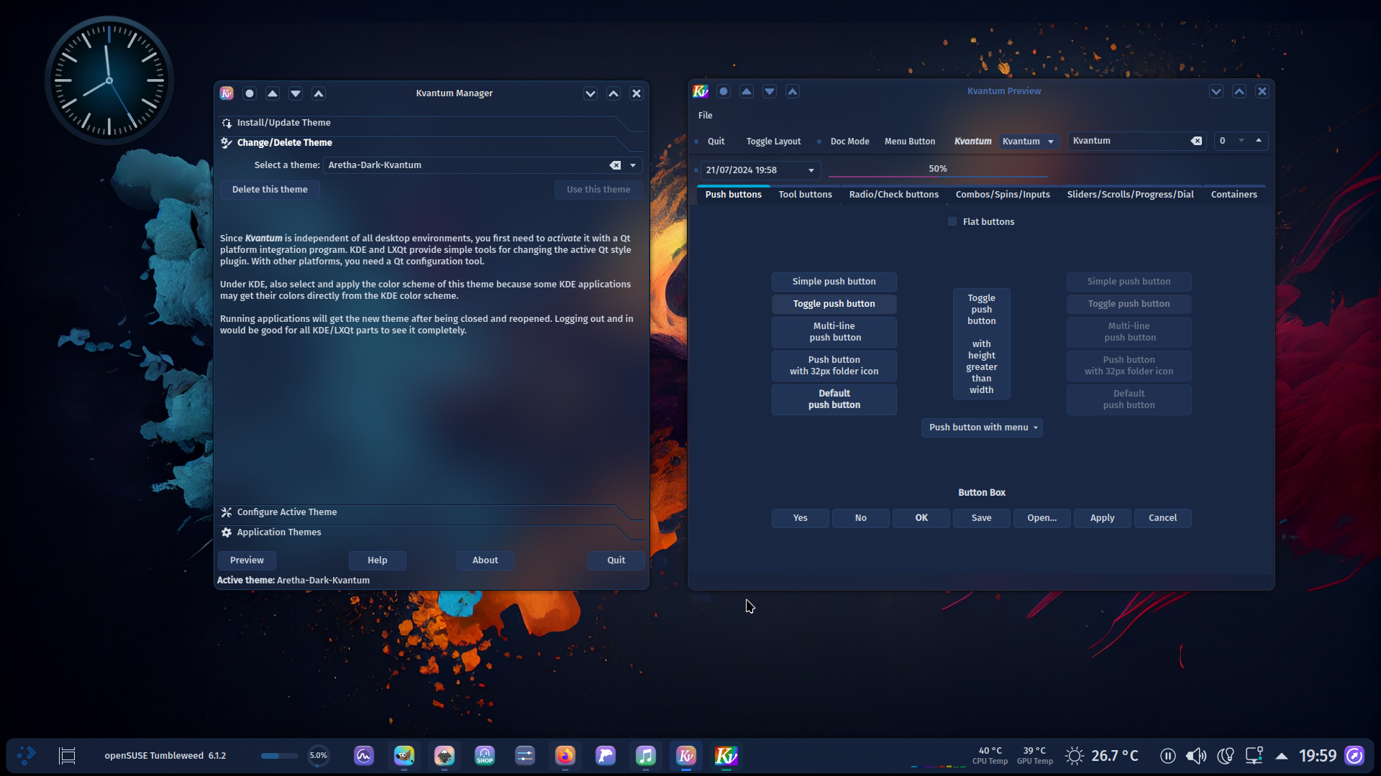Viewport: 1381px width, 776px height.
Task: Click the Menu Button in Preview toolbar
Action: click(910, 142)
